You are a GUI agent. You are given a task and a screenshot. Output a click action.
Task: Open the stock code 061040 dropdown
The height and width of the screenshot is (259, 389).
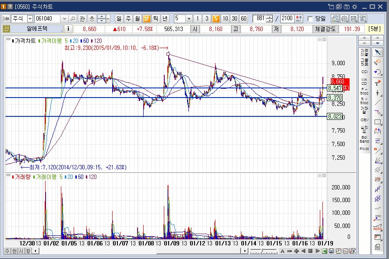[64, 18]
